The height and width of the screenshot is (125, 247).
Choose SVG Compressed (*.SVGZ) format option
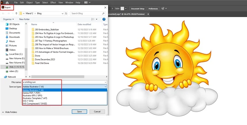coord(65,104)
